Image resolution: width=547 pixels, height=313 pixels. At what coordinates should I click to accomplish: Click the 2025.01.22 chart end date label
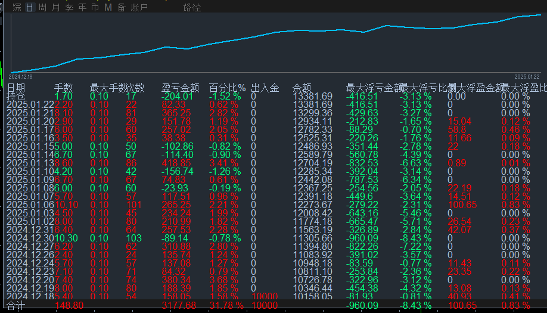(x=527, y=77)
